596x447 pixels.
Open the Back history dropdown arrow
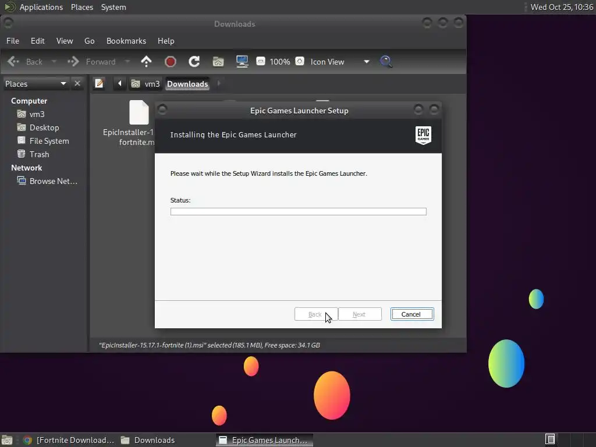tap(54, 62)
